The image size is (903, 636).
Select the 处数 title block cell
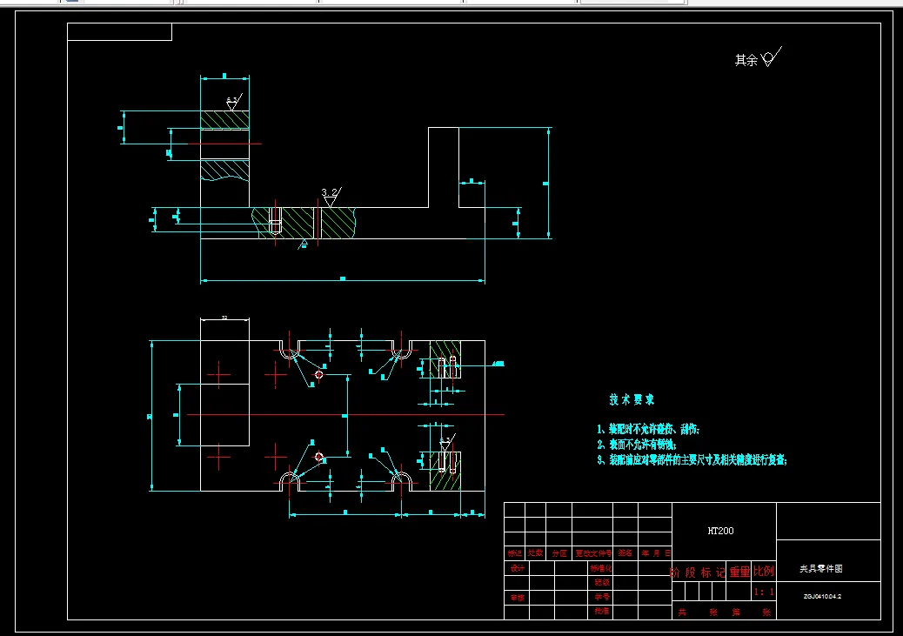535,553
